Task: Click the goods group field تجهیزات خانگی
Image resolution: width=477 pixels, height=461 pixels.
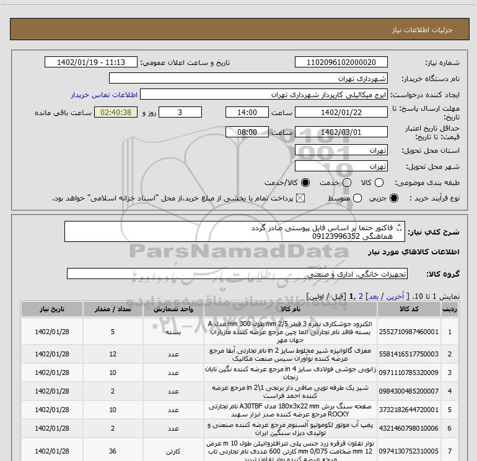Action: (237, 274)
